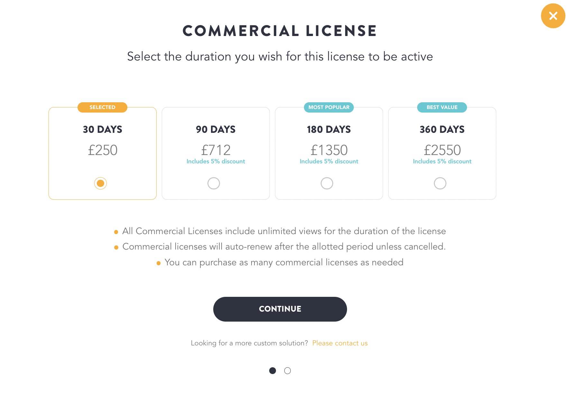Click the 360 DAYS heading
Viewport: 568px width, 393px height.
(442, 129)
